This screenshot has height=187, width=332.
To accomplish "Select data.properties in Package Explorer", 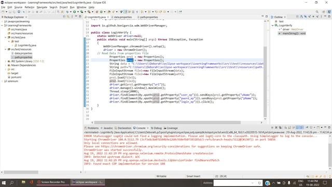I will pos(23,54).
